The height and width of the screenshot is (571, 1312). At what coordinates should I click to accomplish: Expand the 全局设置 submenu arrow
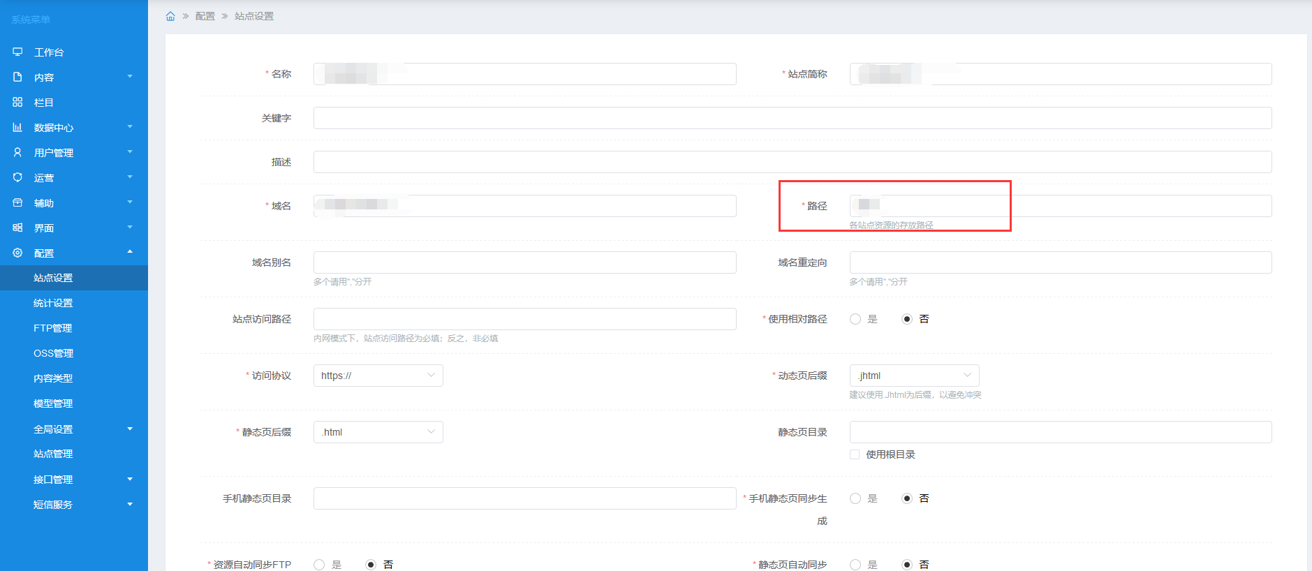[130, 429]
